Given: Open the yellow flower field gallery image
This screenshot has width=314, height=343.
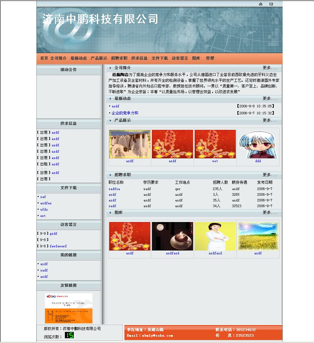Looking at the screenshot, I should [258, 236].
